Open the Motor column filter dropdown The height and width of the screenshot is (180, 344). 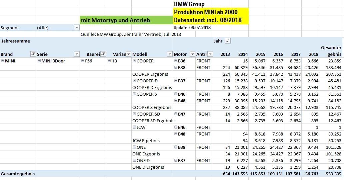click(192, 54)
